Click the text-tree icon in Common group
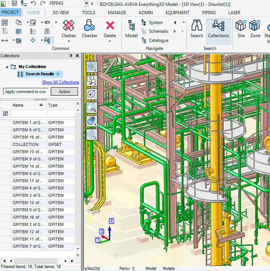 pos(4,32)
